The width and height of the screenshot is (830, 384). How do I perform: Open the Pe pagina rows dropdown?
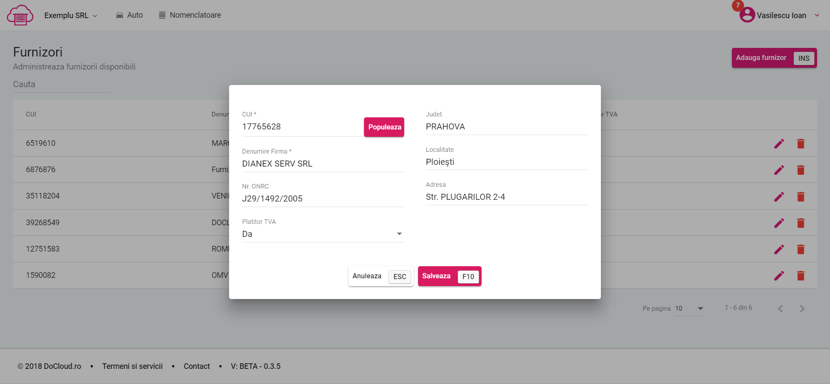690,308
